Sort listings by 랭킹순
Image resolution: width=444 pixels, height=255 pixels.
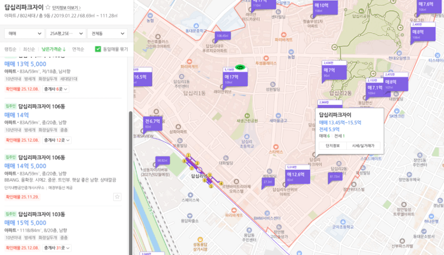[x=10, y=49]
